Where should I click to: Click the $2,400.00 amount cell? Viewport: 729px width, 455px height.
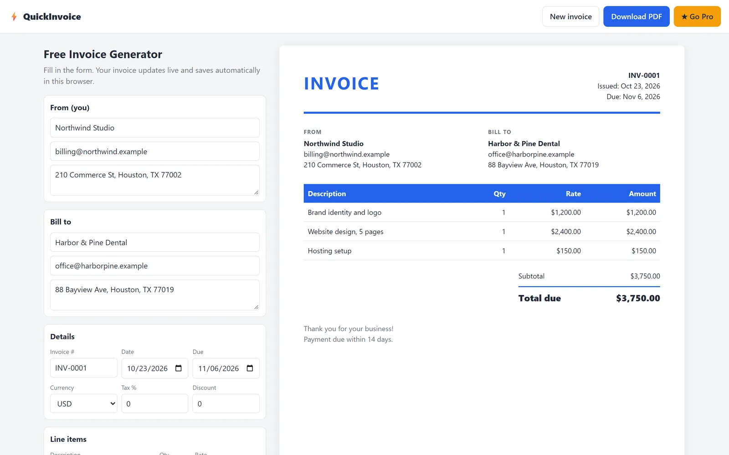tap(641, 232)
